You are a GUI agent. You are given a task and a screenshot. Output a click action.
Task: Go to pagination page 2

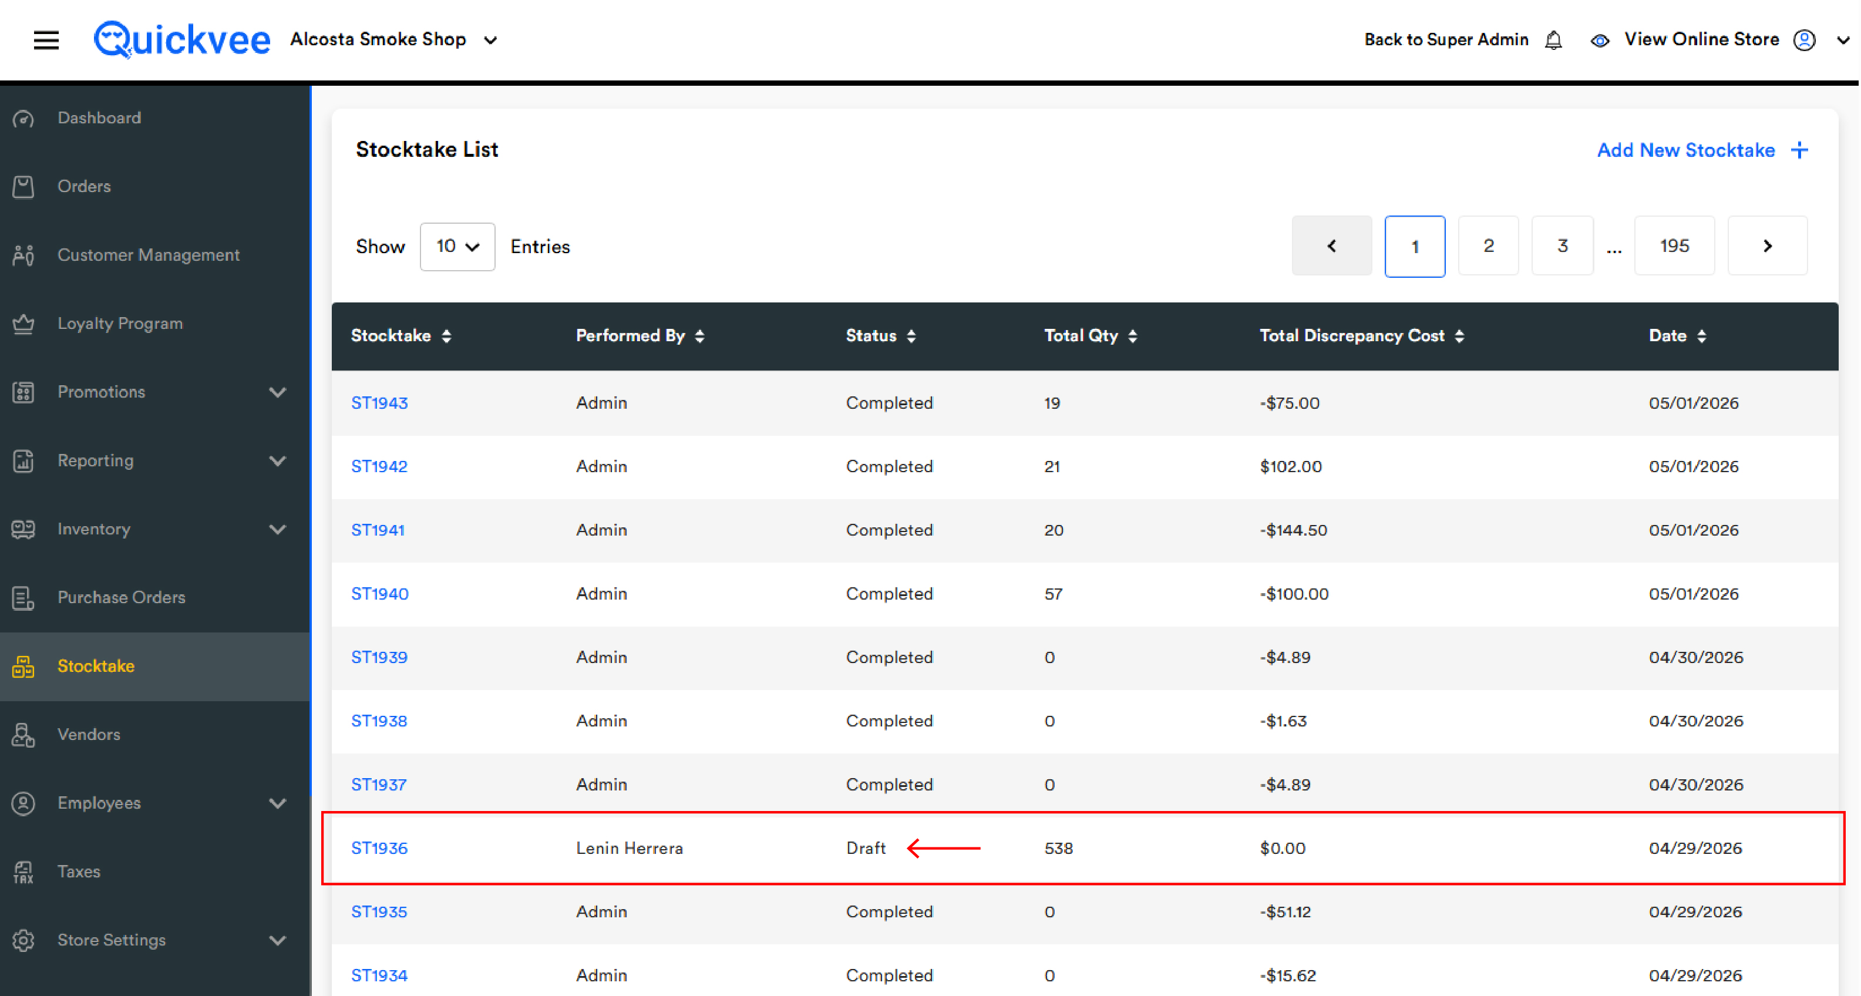click(1488, 246)
